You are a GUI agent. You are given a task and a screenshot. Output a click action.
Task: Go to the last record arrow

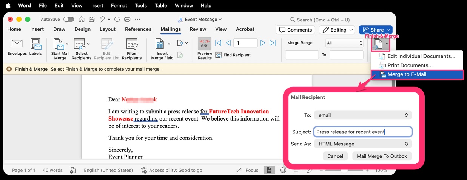tap(273, 43)
